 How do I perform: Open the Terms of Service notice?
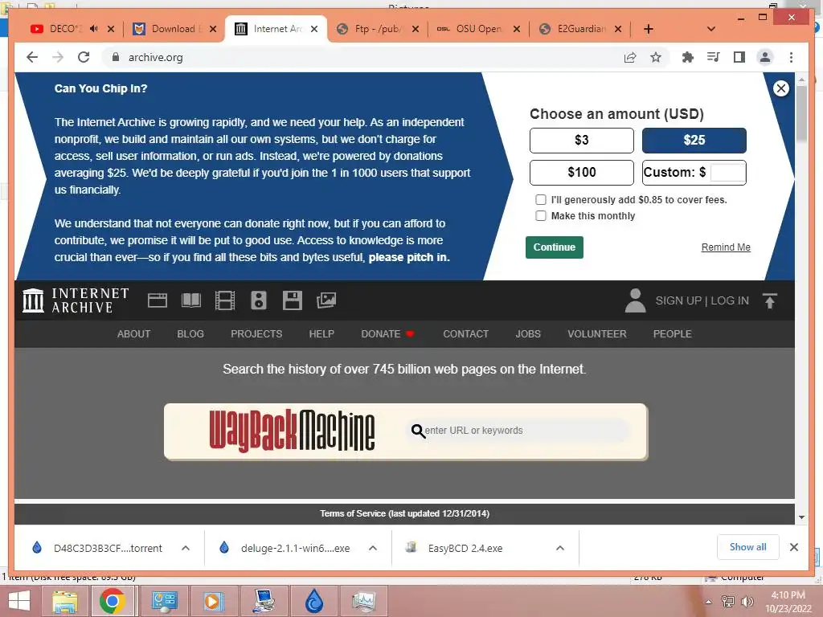(405, 513)
